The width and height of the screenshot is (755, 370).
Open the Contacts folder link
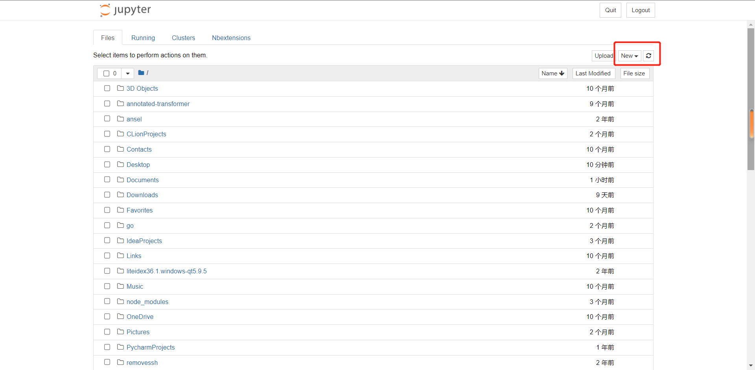pyautogui.click(x=139, y=149)
